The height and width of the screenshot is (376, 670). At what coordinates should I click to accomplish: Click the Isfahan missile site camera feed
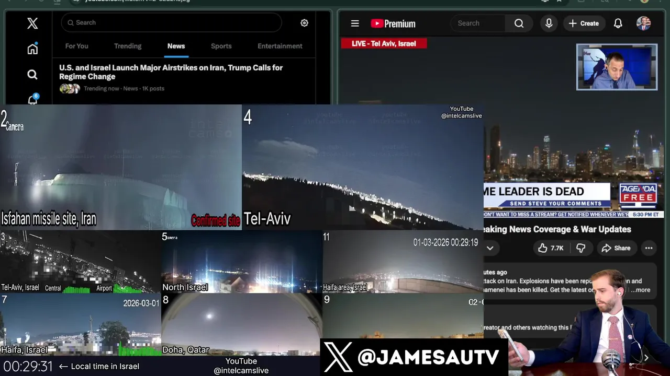tap(120, 167)
